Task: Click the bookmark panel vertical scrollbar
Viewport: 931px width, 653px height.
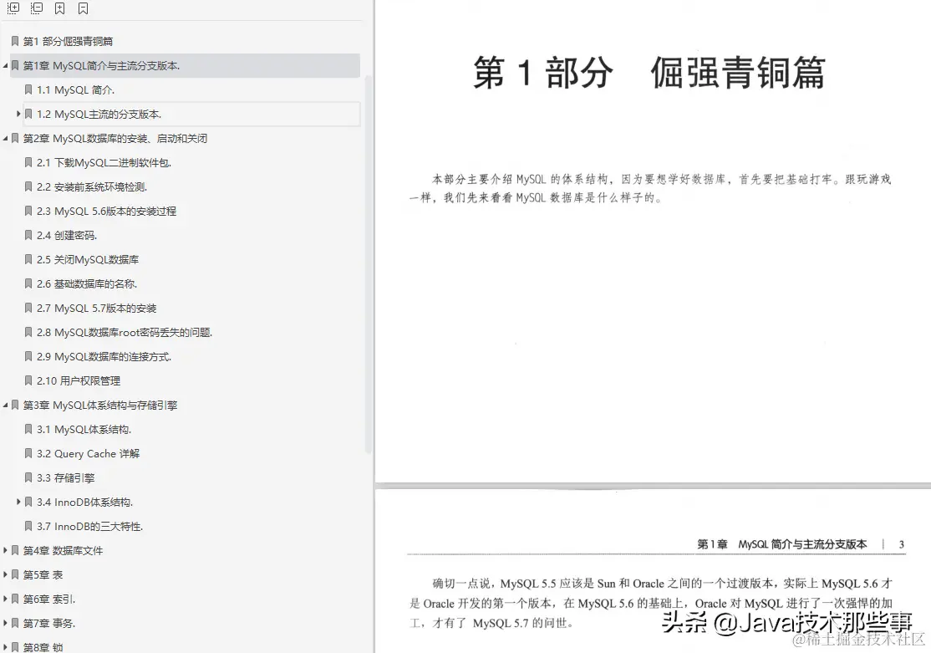Action: pyautogui.click(x=368, y=264)
